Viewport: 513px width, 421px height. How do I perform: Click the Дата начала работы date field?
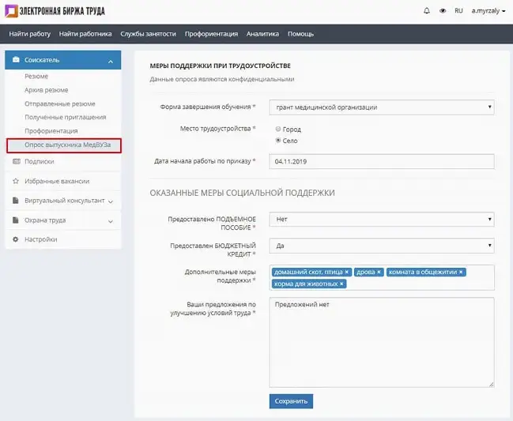click(x=381, y=161)
